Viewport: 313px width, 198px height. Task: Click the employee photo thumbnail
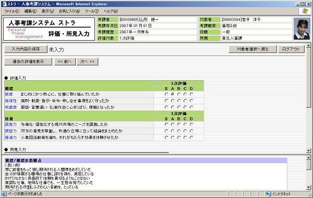click(x=302, y=29)
